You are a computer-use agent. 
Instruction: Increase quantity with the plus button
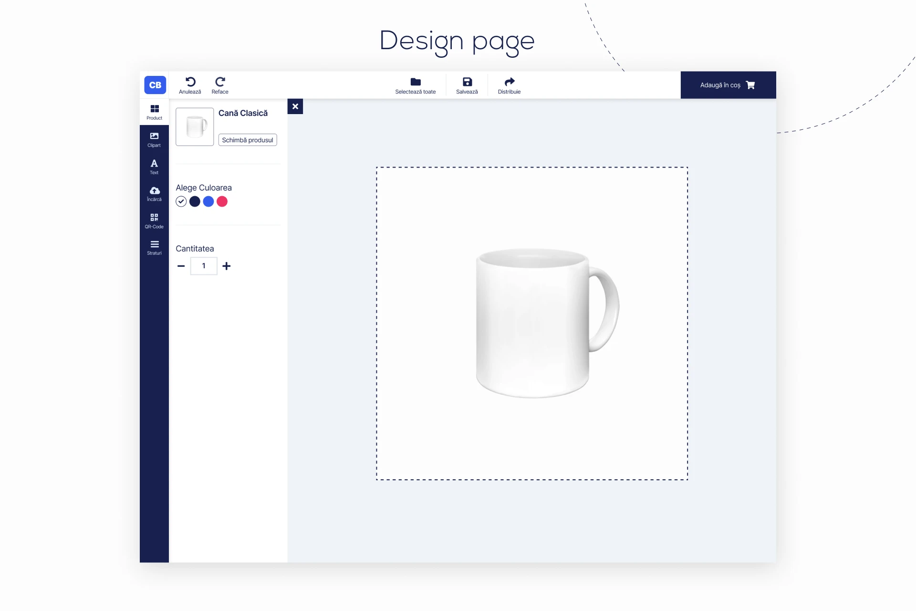coord(227,266)
